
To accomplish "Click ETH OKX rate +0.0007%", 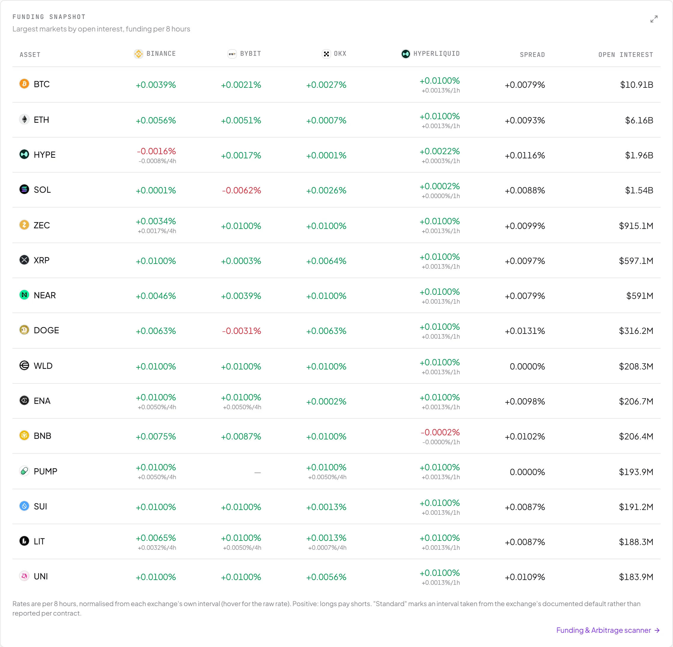I will pos(326,120).
